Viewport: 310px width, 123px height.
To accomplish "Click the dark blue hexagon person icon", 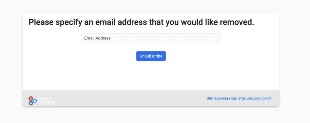I will [x=31, y=103].
